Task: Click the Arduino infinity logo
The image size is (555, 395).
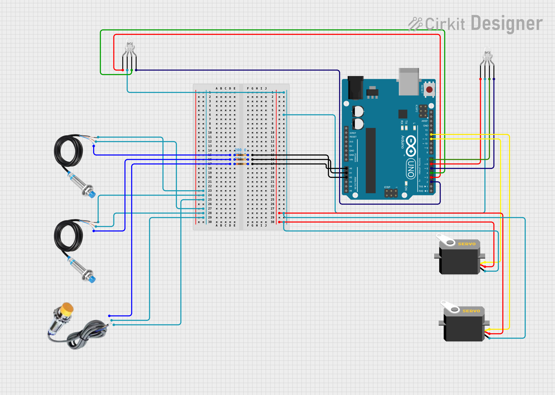Action: tap(411, 146)
